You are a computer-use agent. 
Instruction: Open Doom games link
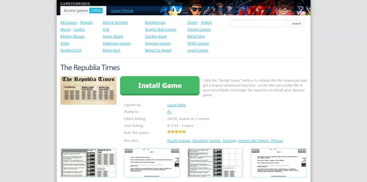coord(192,23)
